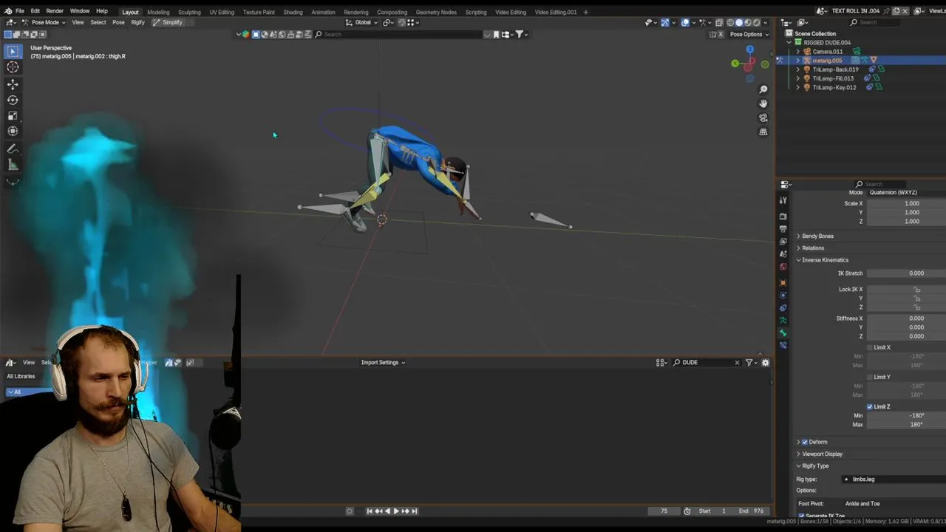Open the Render properties tab icon
The width and height of the screenshot is (946, 532).
coord(783,216)
